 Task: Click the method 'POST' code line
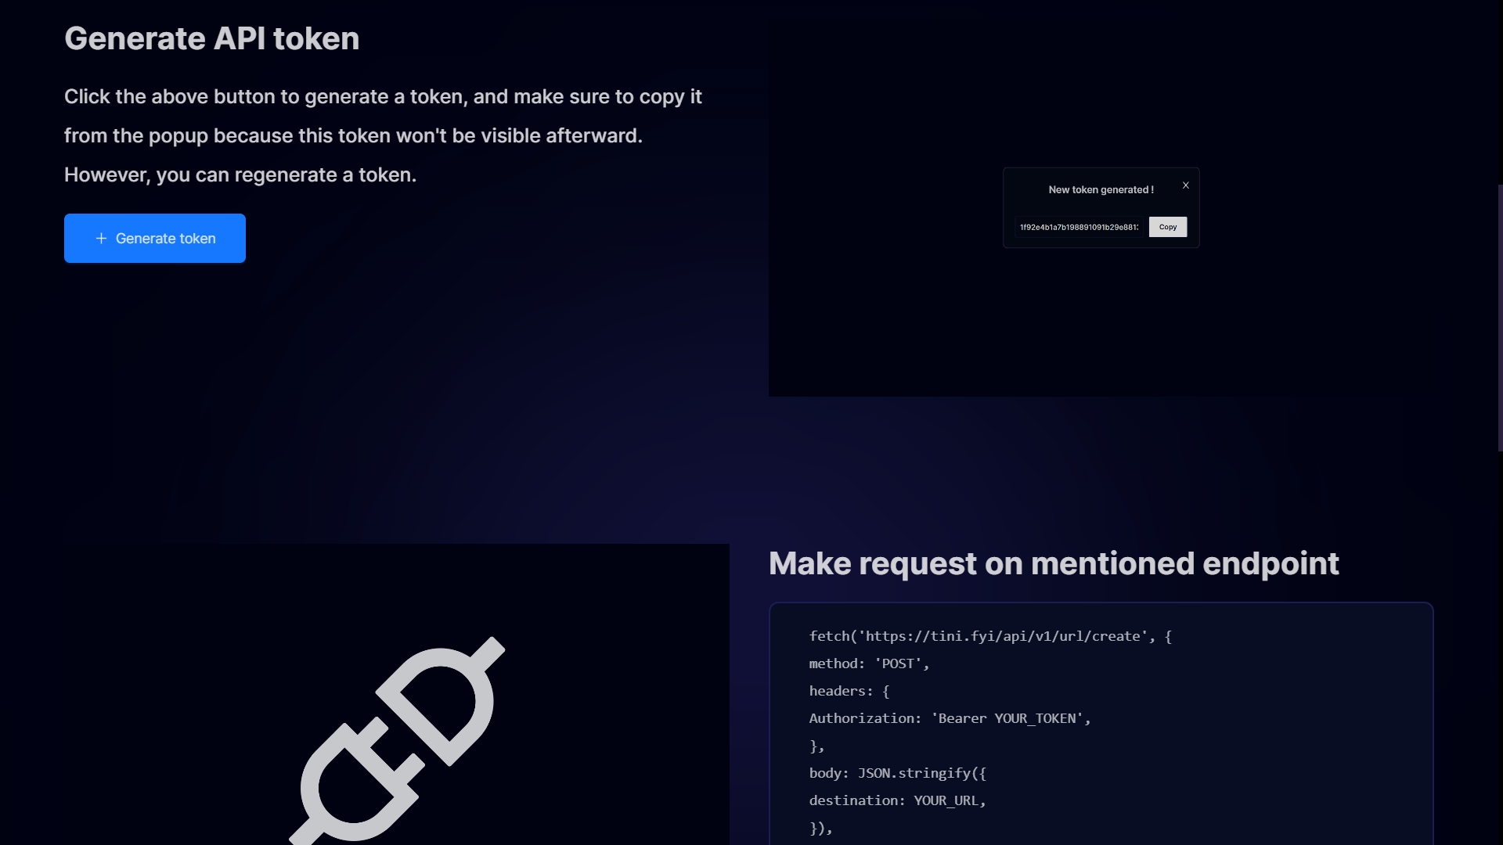coord(869,663)
